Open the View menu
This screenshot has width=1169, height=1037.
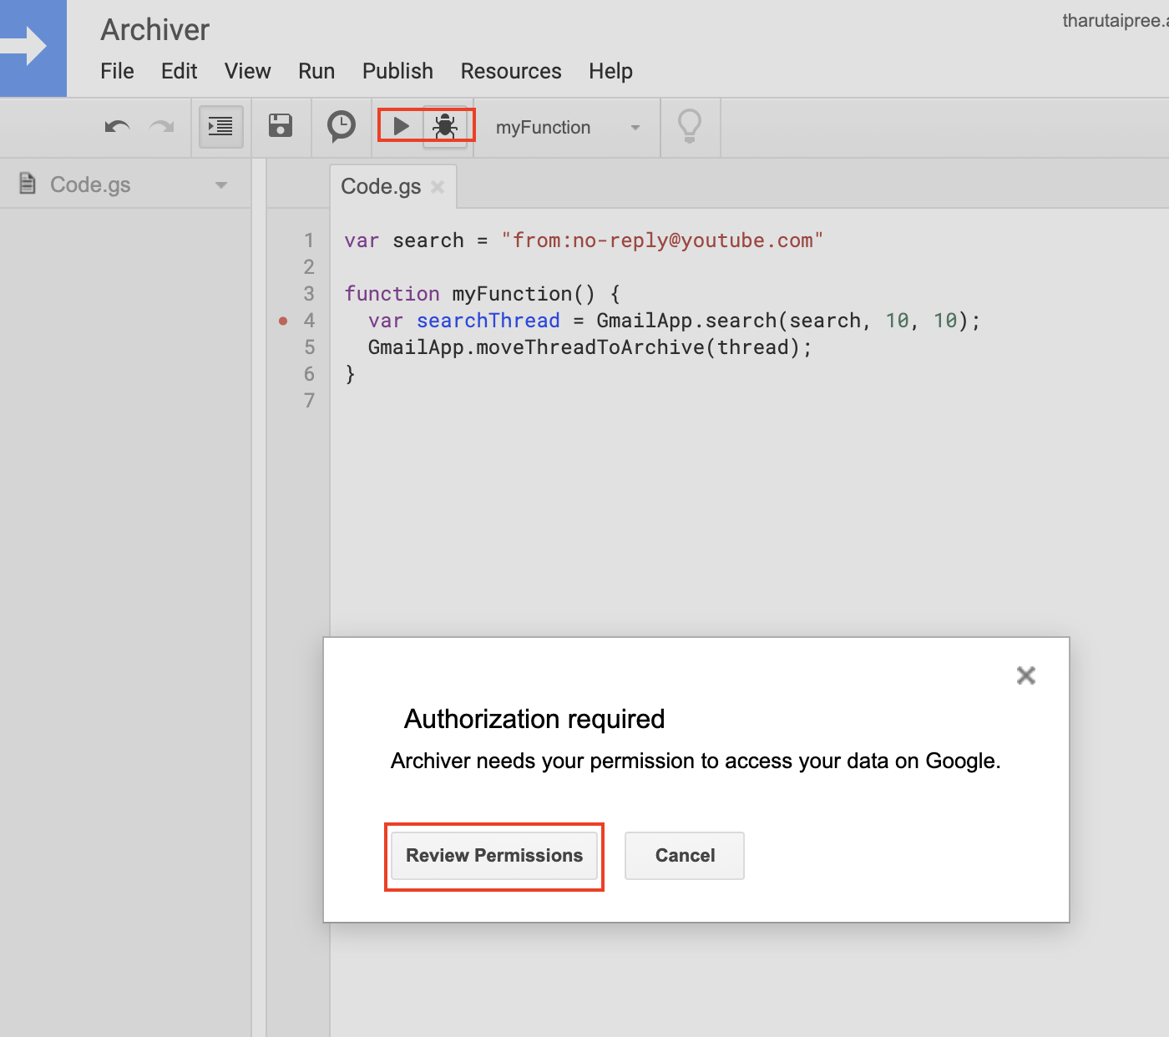point(247,71)
